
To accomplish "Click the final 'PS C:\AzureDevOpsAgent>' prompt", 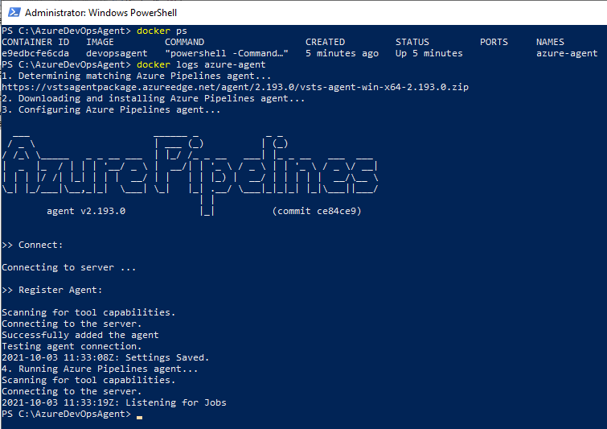I will [66, 414].
